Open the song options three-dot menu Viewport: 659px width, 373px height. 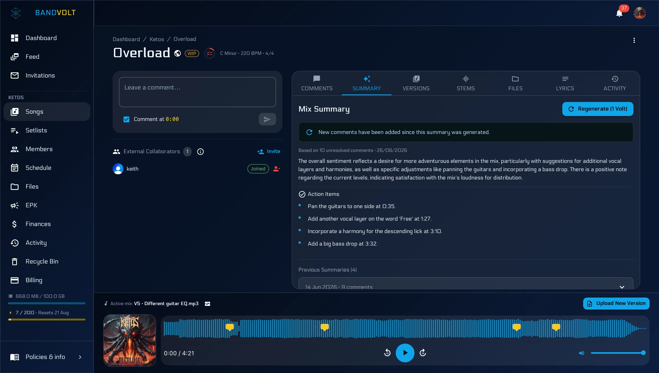tap(634, 40)
